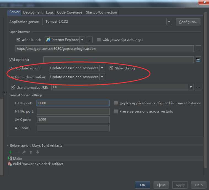
Task: Uncheck the After launch checkbox
Action: point(18,40)
